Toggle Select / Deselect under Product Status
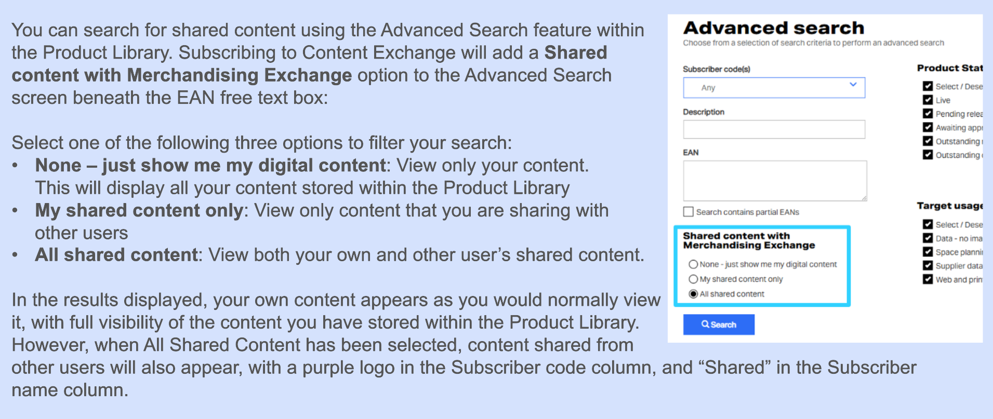993x419 pixels. pyautogui.click(x=928, y=86)
